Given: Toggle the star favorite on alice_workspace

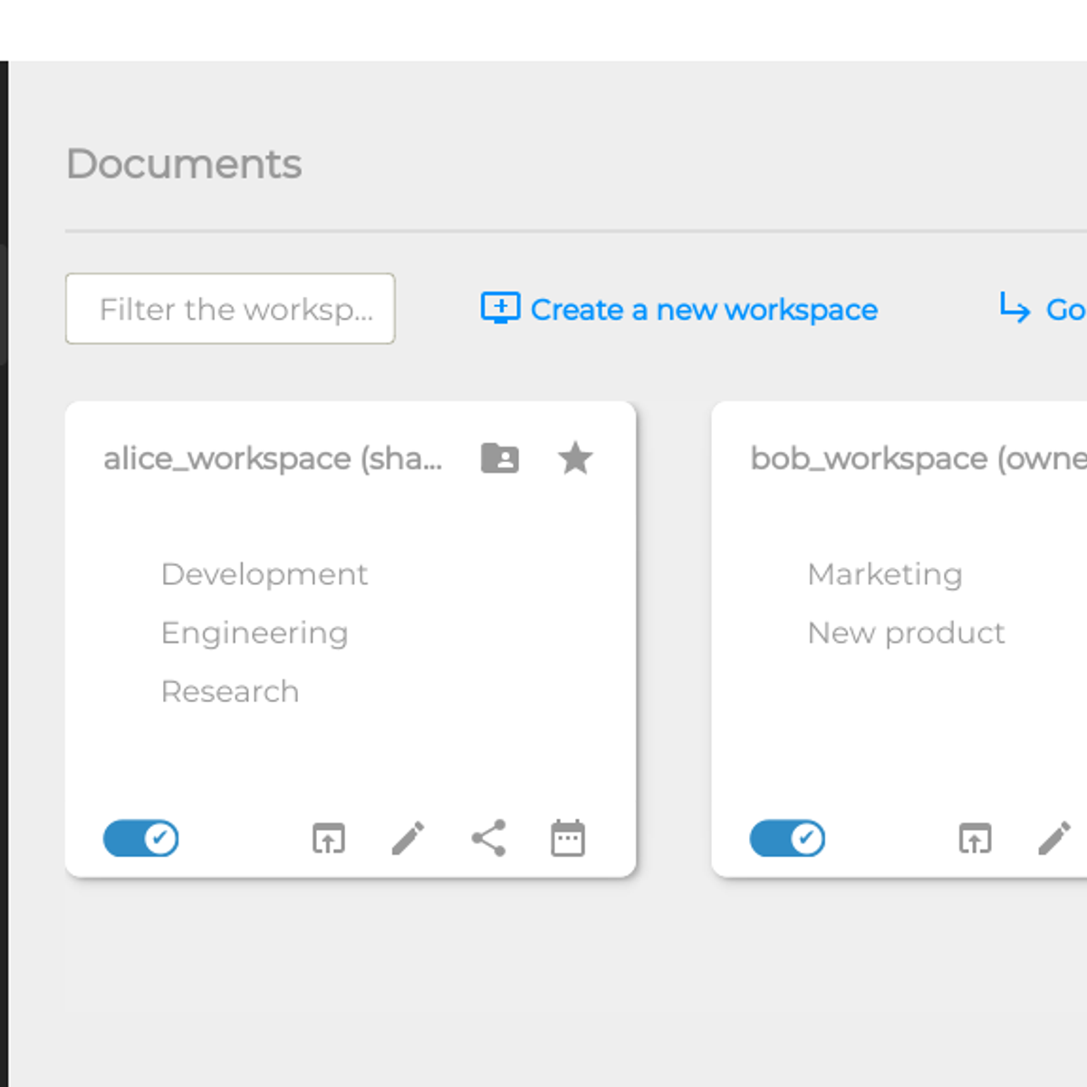Looking at the screenshot, I should click(x=576, y=458).
